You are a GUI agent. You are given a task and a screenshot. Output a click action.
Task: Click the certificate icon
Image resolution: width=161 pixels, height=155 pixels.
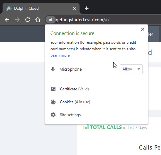point(53,89)
